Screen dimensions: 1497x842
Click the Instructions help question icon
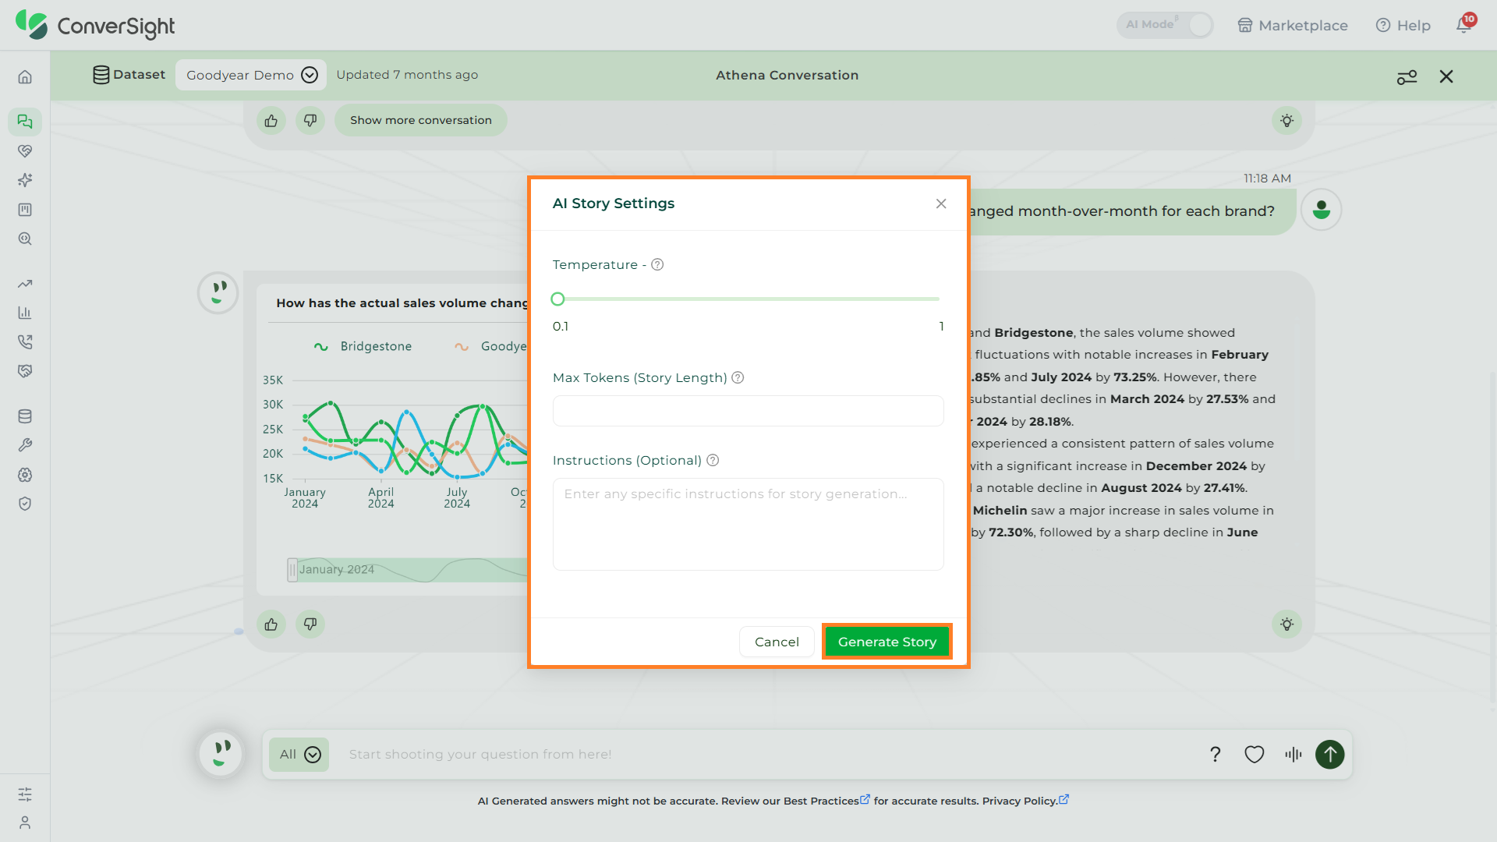click(713, 460)
